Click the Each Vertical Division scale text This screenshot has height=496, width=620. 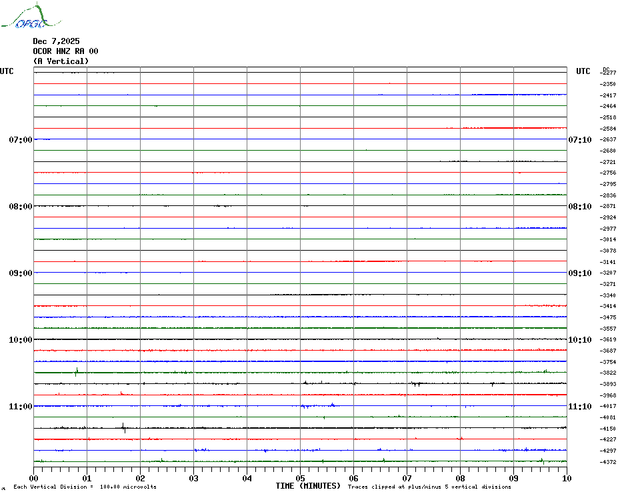pos(85,487)
